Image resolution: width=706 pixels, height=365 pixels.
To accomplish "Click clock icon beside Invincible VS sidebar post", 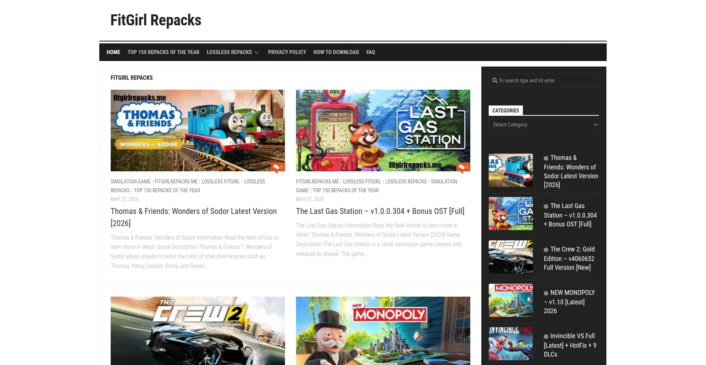I will click(x=546, y=336).
